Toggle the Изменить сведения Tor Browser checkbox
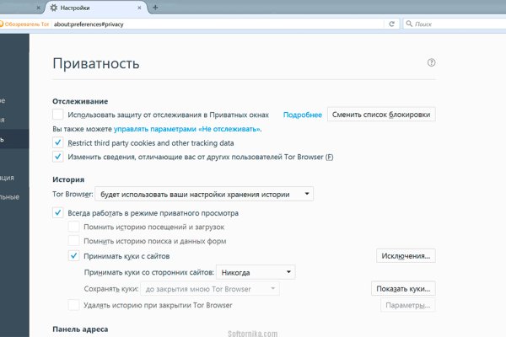 (x=57, y=157)
